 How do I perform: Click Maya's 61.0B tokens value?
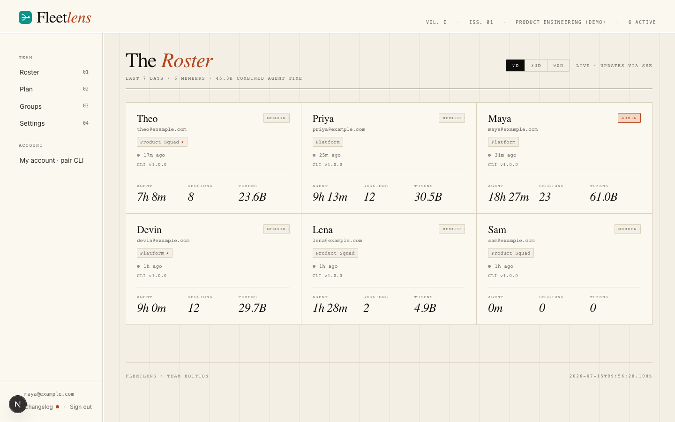point(603,197)
